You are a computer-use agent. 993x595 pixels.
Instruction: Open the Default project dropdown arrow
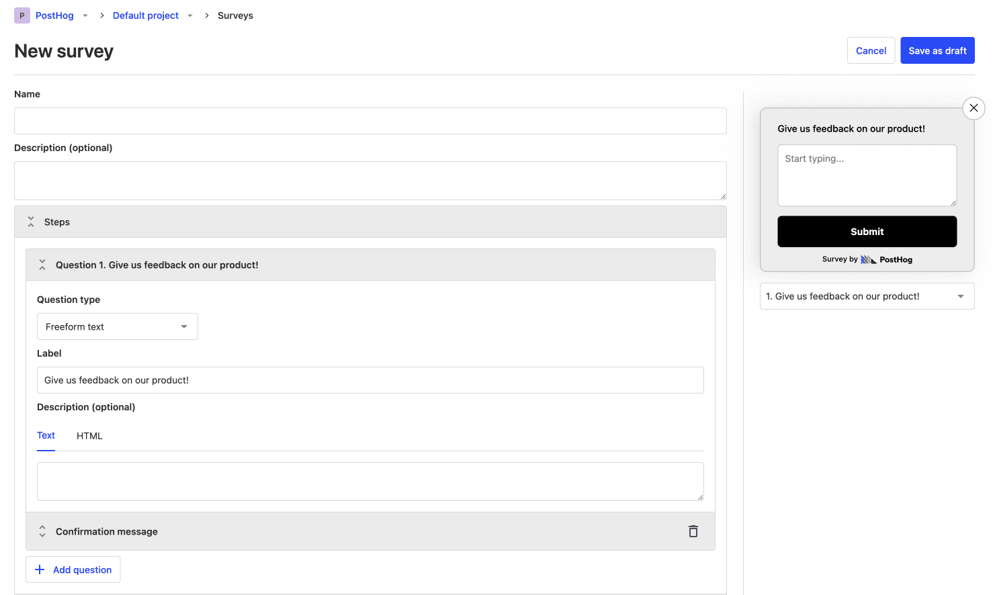pos(190,15)
